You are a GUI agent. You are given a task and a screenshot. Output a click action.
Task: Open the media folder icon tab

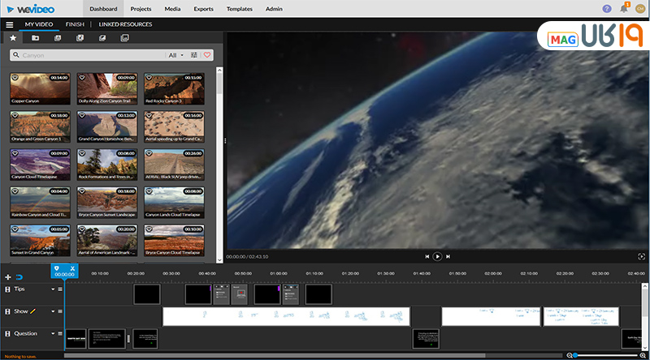coord(35,38)
